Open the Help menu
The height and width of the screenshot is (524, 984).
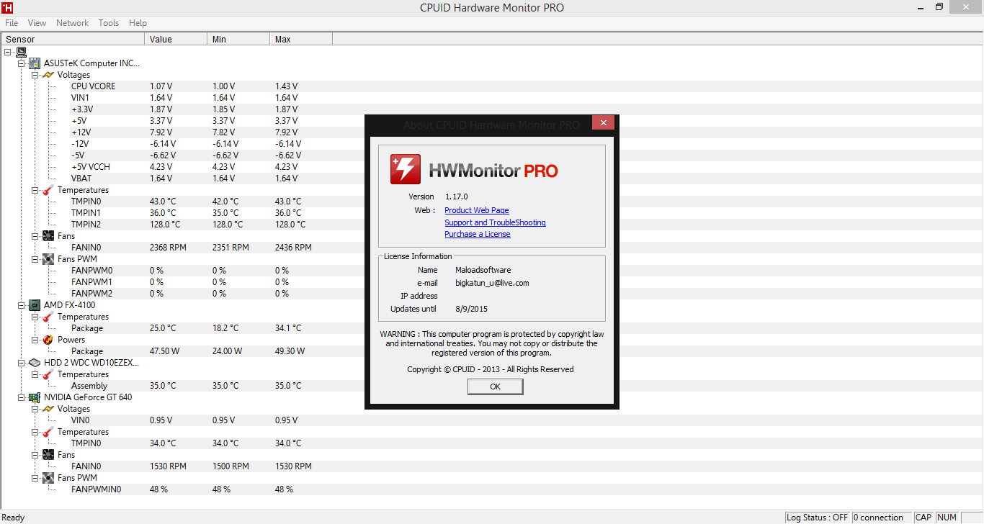138,23
